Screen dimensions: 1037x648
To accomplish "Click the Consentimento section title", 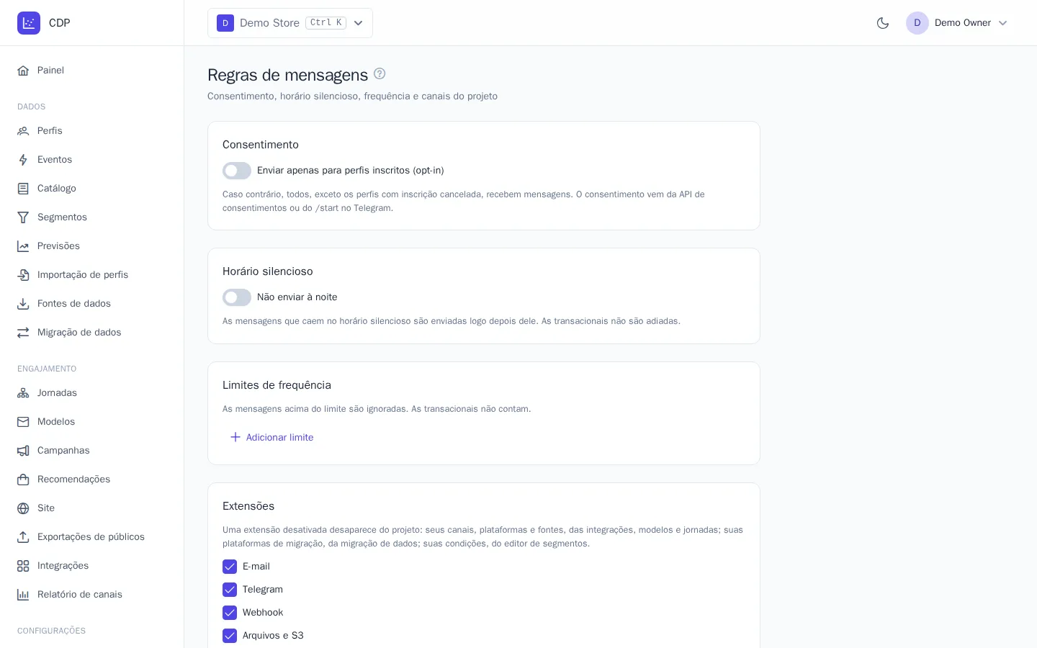I will click(261, 145).
